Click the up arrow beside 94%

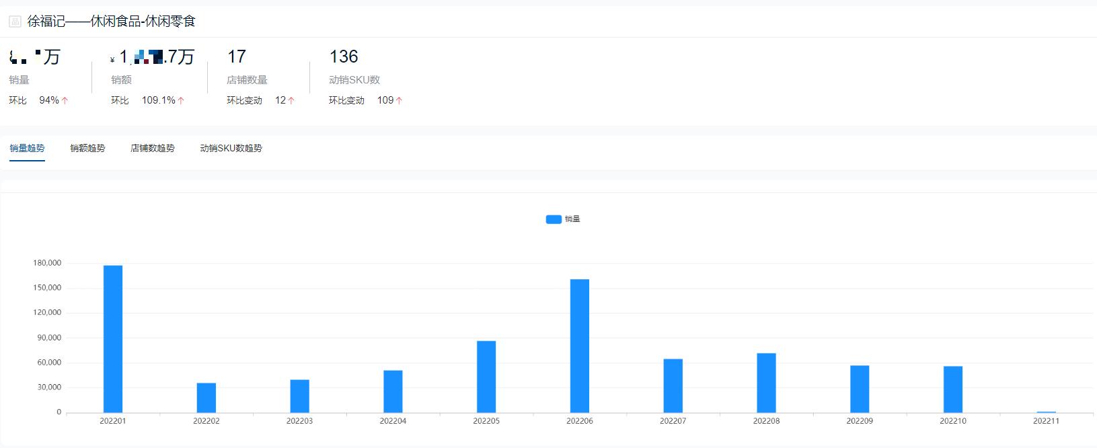pyautogui.click(x=65, y=101)
